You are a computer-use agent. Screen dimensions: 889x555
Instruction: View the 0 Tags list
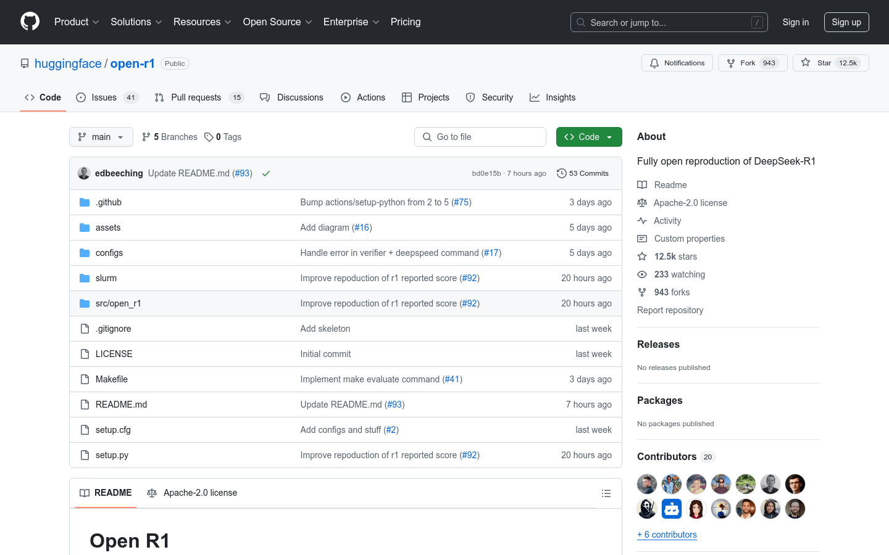[x=223, y=137]
